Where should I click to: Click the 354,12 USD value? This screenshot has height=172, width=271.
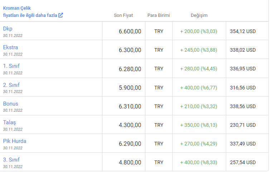[243, 31]
